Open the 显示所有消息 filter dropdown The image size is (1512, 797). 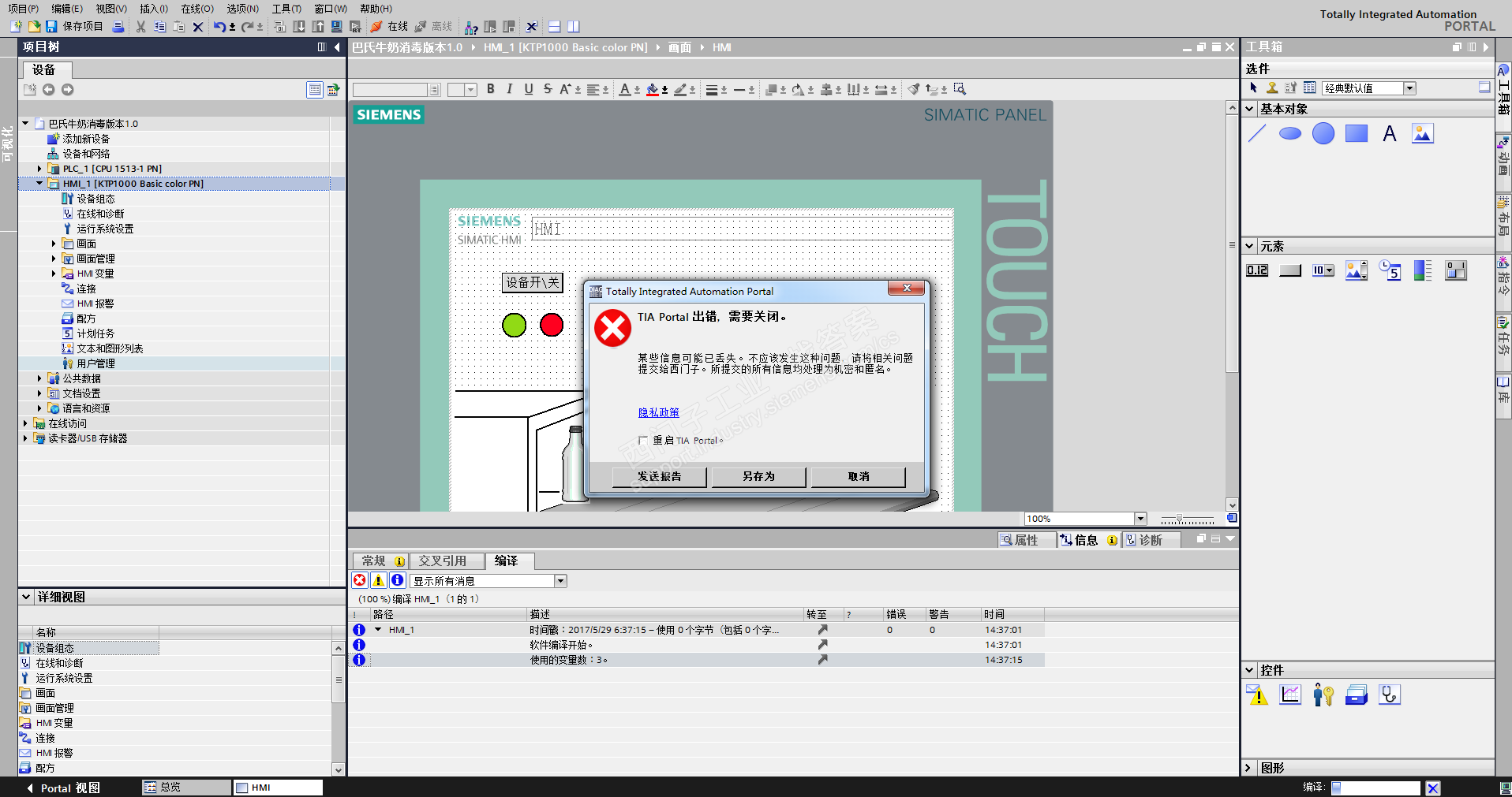[560, 581]
